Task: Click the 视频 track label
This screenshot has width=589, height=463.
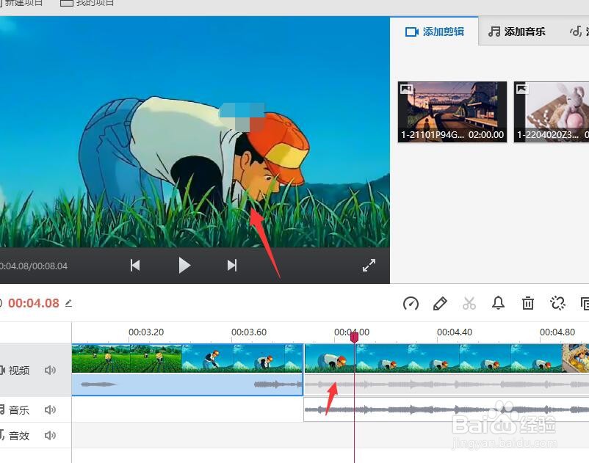Action: pyautogui.click(x=19, y=371)
